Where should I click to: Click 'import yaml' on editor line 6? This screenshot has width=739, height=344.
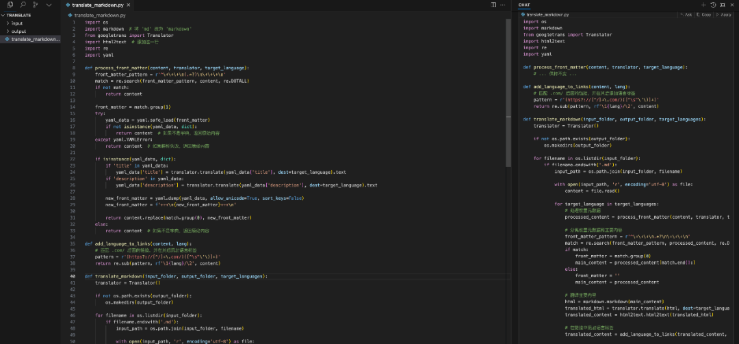pyautogui.click(x=99, y=55)
